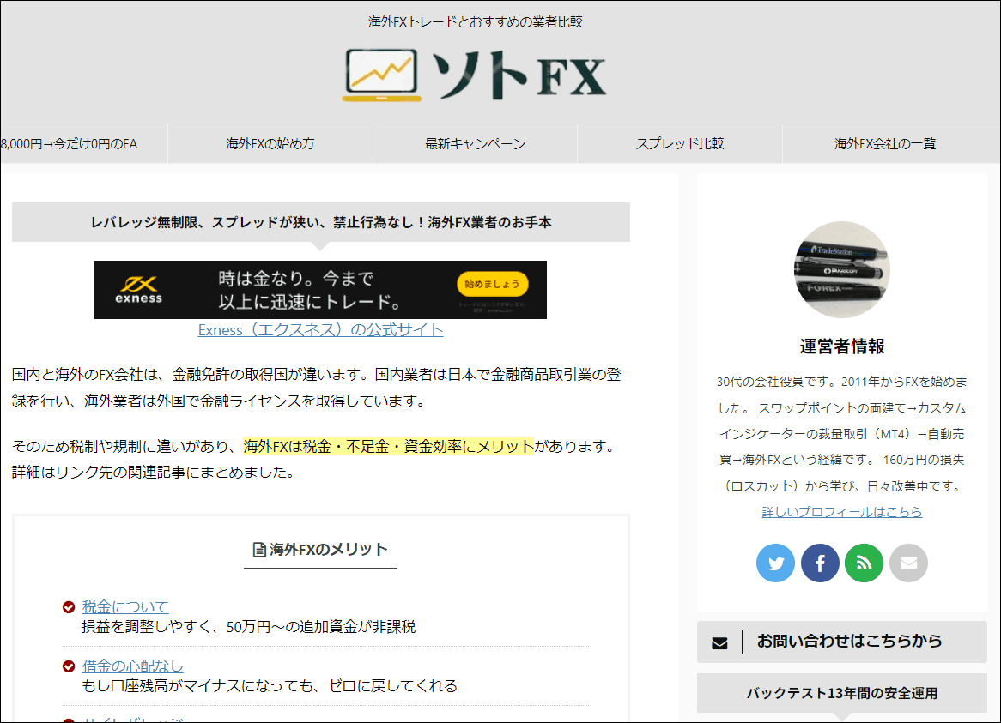Image resolution: width=1001 pixels, height=723 pixels.
Task: Select スプレッド比較 in navigation bar
Action: (680, 144)
